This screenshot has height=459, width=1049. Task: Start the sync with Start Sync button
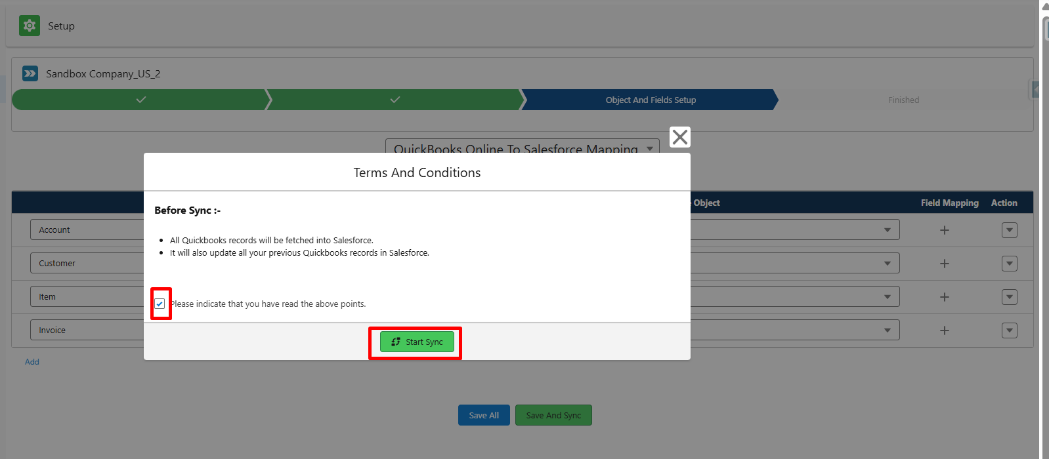[417, 342]
